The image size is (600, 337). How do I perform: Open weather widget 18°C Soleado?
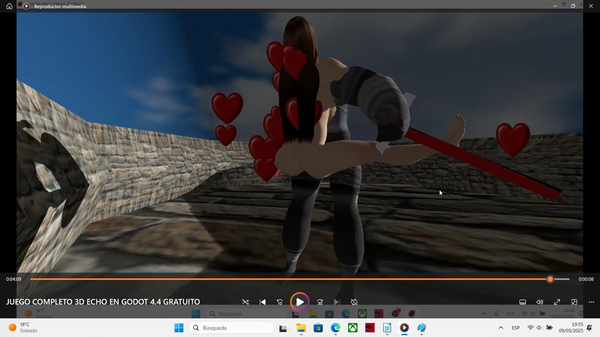(23, 328)
